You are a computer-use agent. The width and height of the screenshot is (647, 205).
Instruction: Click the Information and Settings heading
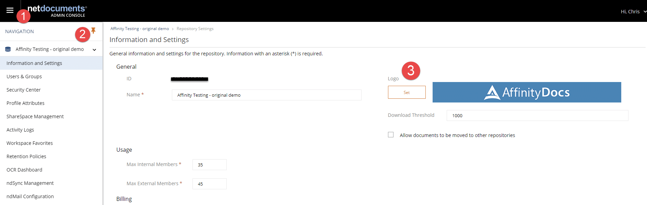coord(149,40)
